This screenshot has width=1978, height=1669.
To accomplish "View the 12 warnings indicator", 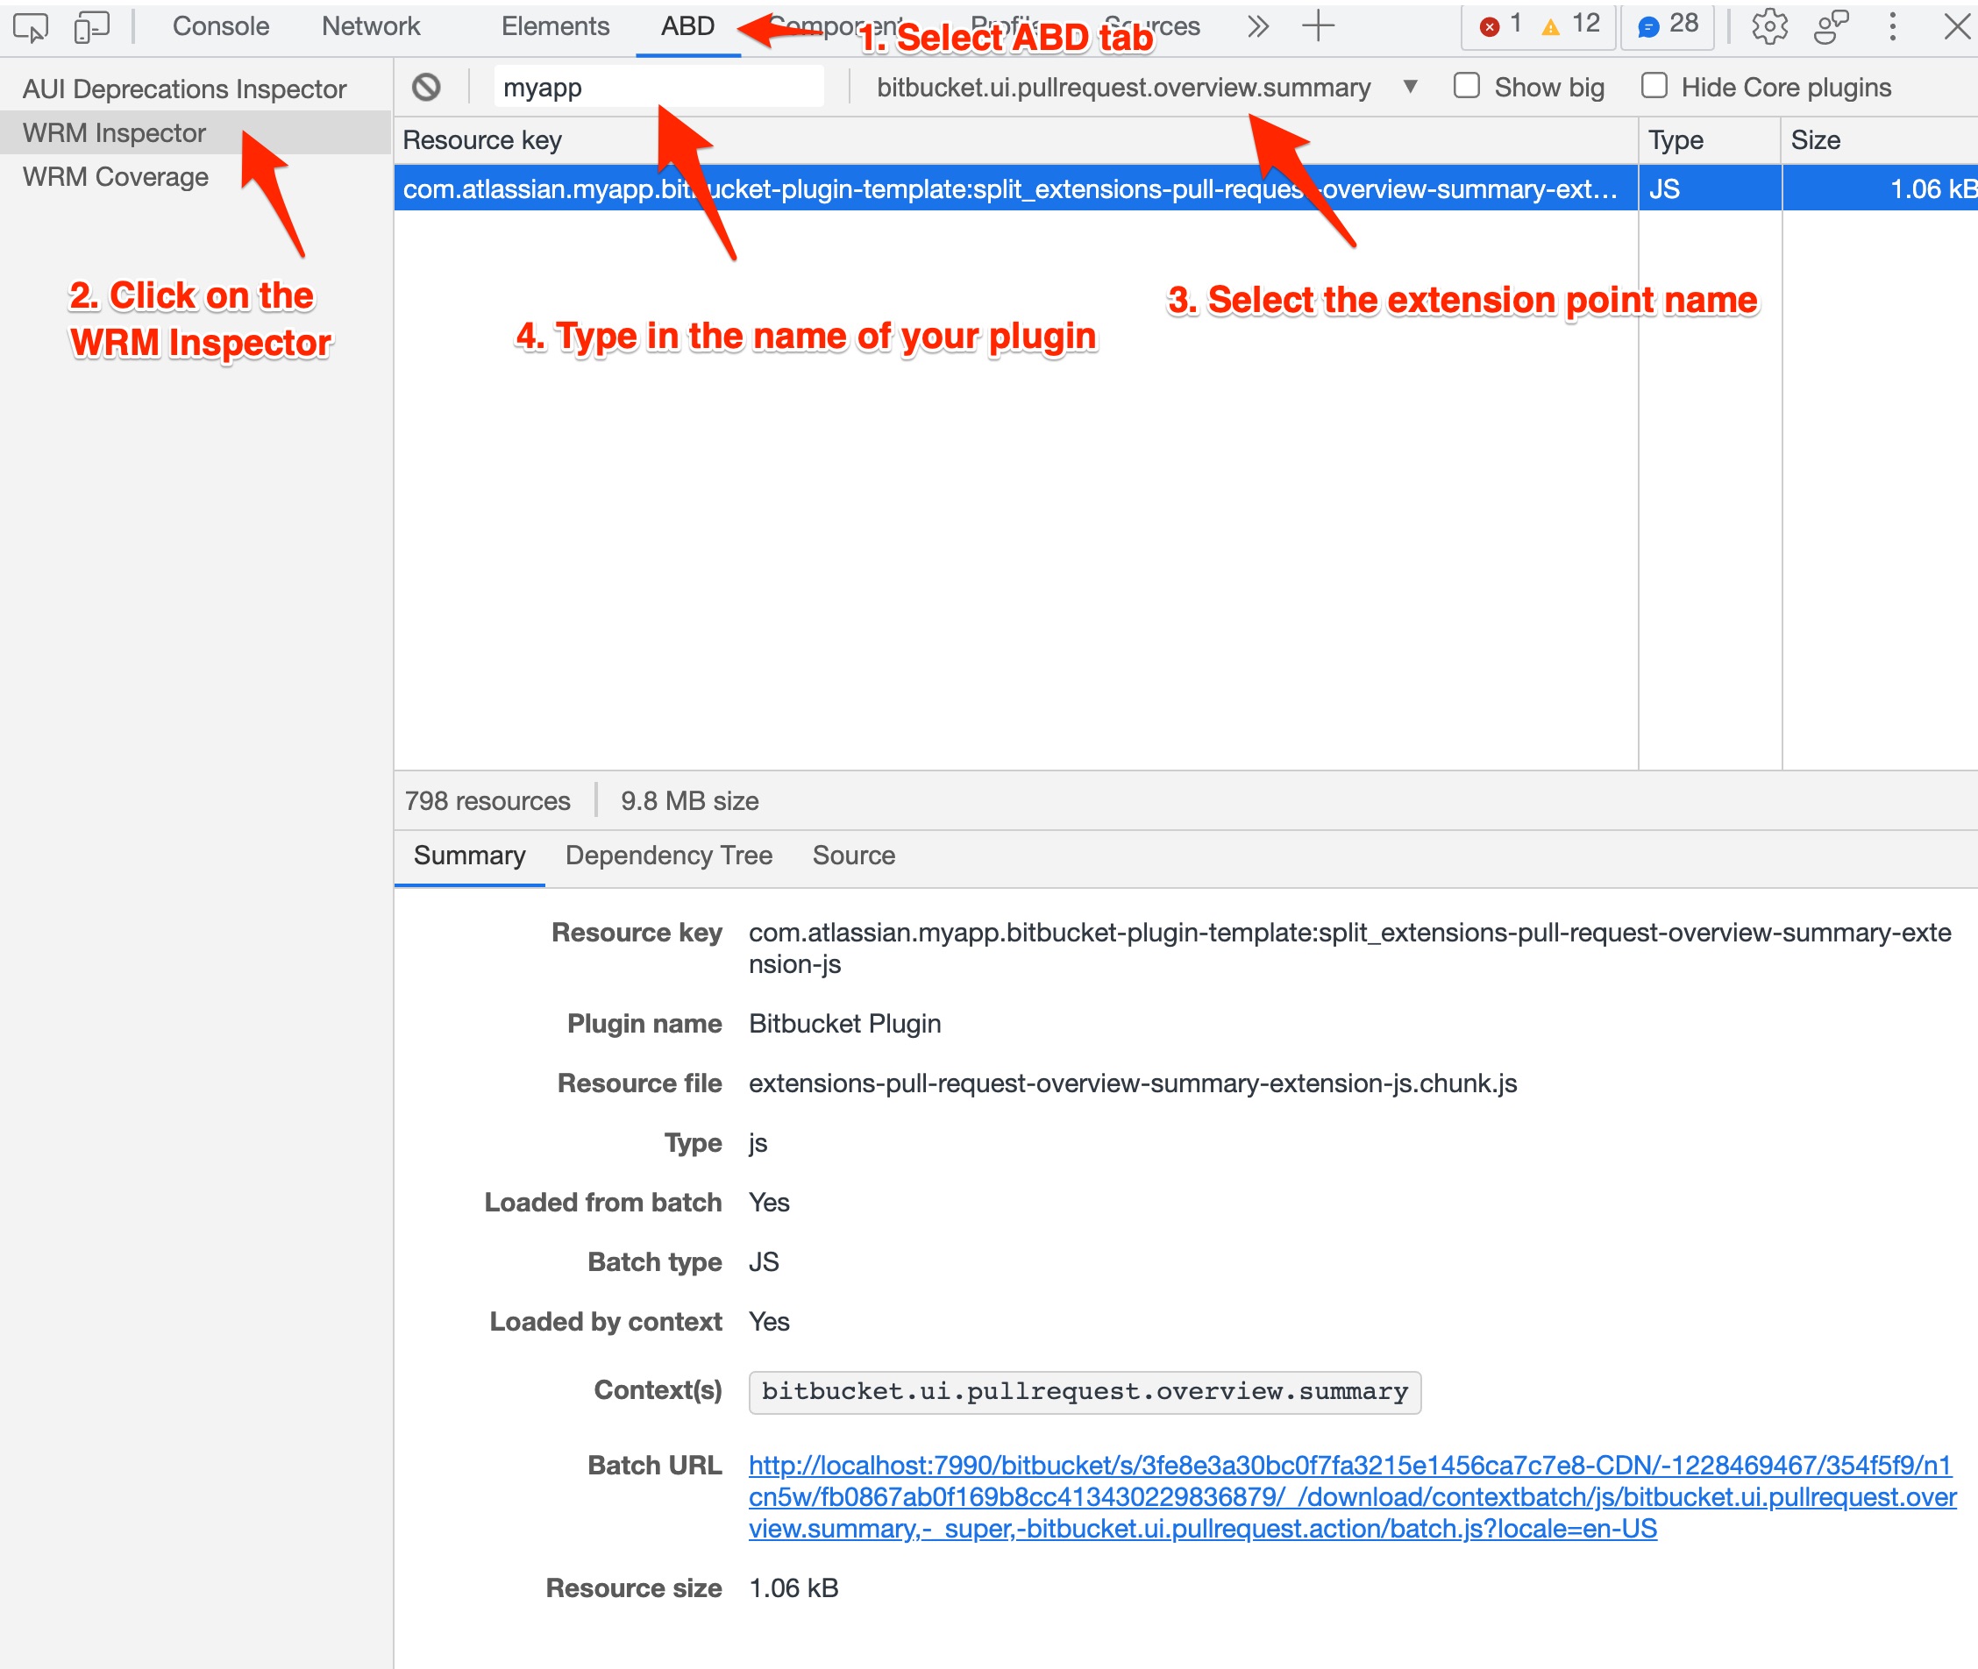I will [x=1562, y=25].
